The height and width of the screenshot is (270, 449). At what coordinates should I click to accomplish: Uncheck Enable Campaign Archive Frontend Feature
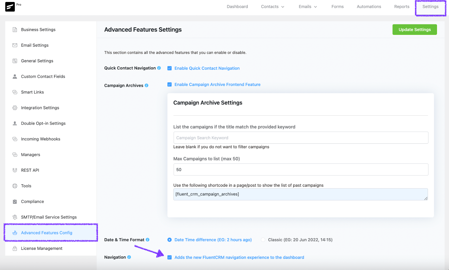tap(169, 84)
